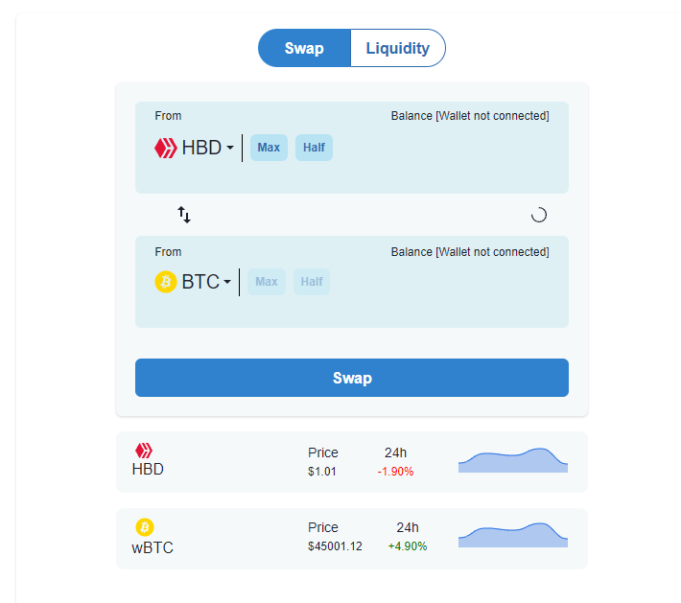
Task: Switch to the Liquidity tab
Action: click(x=398, y=48)
